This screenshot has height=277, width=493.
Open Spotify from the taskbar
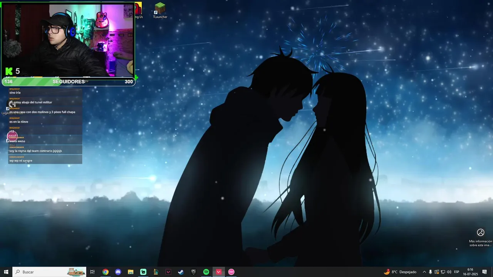pyautogui.click(x=206, y=272)
